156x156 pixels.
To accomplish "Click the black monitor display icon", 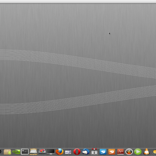I will click(51, 152).
